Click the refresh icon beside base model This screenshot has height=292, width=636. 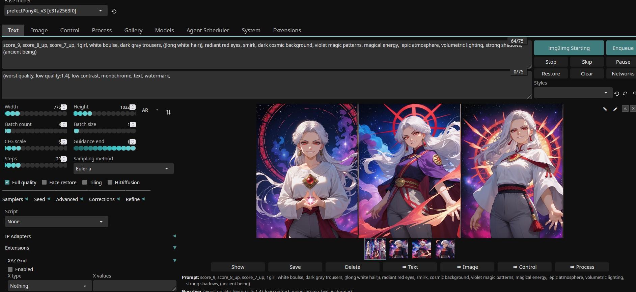[114, 11]
